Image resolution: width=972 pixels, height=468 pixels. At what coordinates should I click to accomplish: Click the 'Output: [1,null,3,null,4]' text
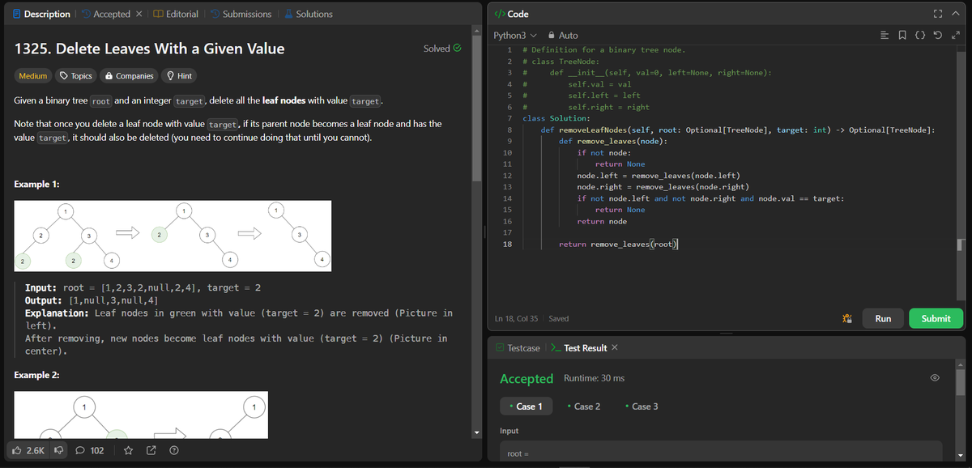click(92, 300)
